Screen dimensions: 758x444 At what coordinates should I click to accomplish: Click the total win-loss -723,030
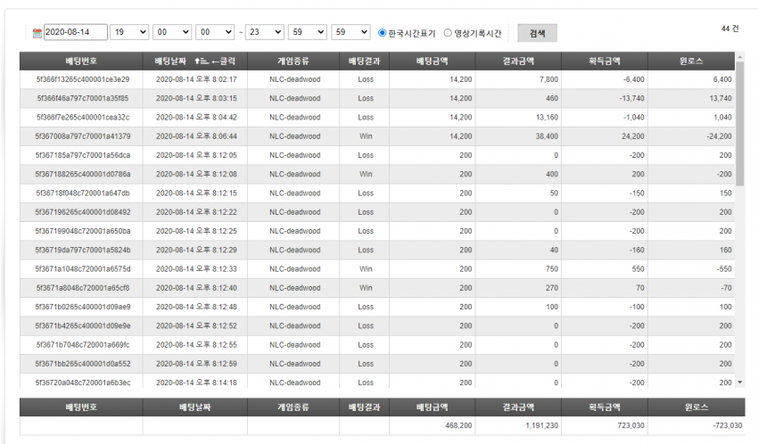[727, 425]
